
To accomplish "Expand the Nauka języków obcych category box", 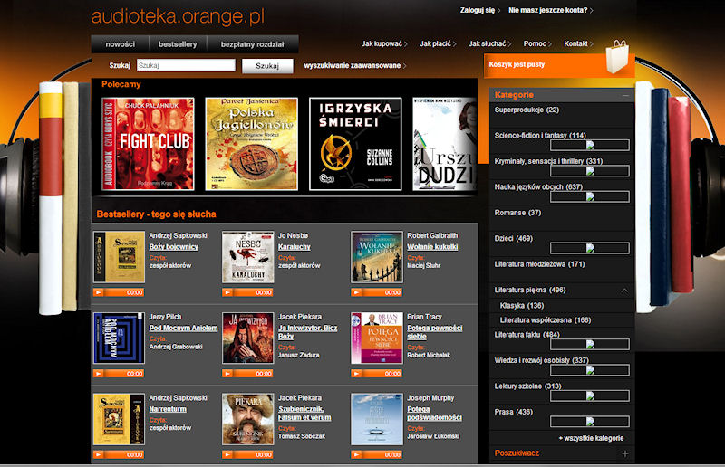I will coord(590,196).
